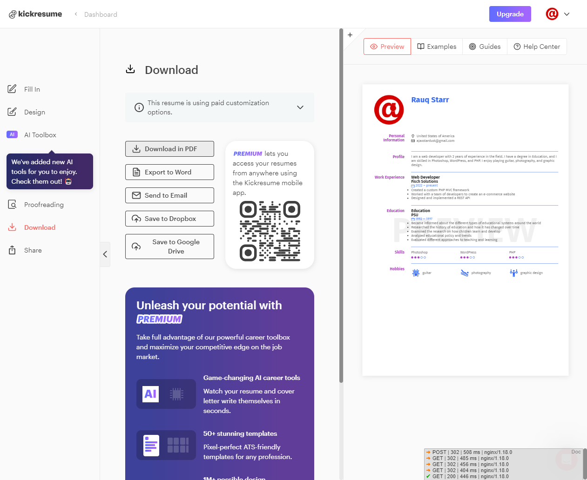Click Download in PDF button

point(169,149)
